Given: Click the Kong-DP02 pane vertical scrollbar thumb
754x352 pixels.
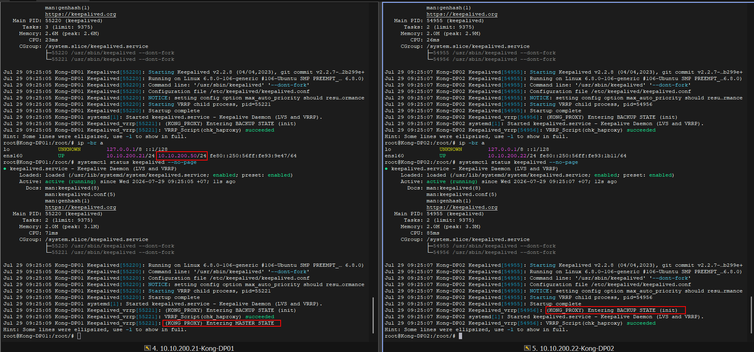Looking at the screenshot, I should pyautogui.click(x=752, y=315).
